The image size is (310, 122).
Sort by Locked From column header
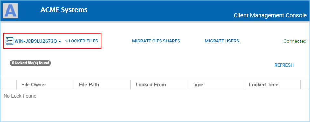pyautogui.click(x=159, y=85)
